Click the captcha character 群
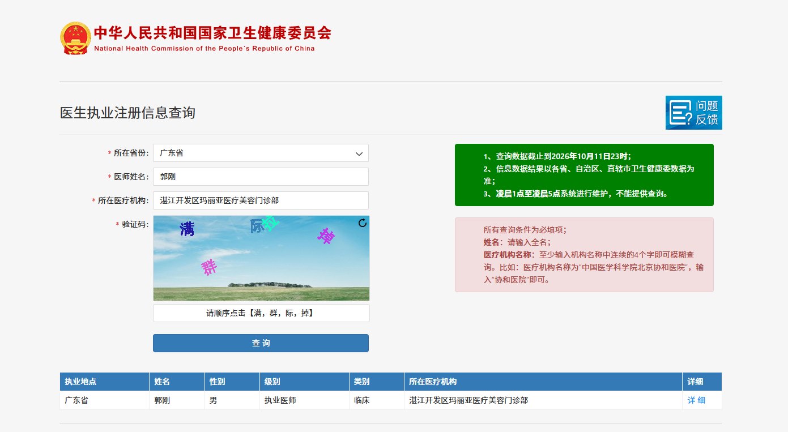This screenshot has width=788, height=432. [x=209, y=267]
